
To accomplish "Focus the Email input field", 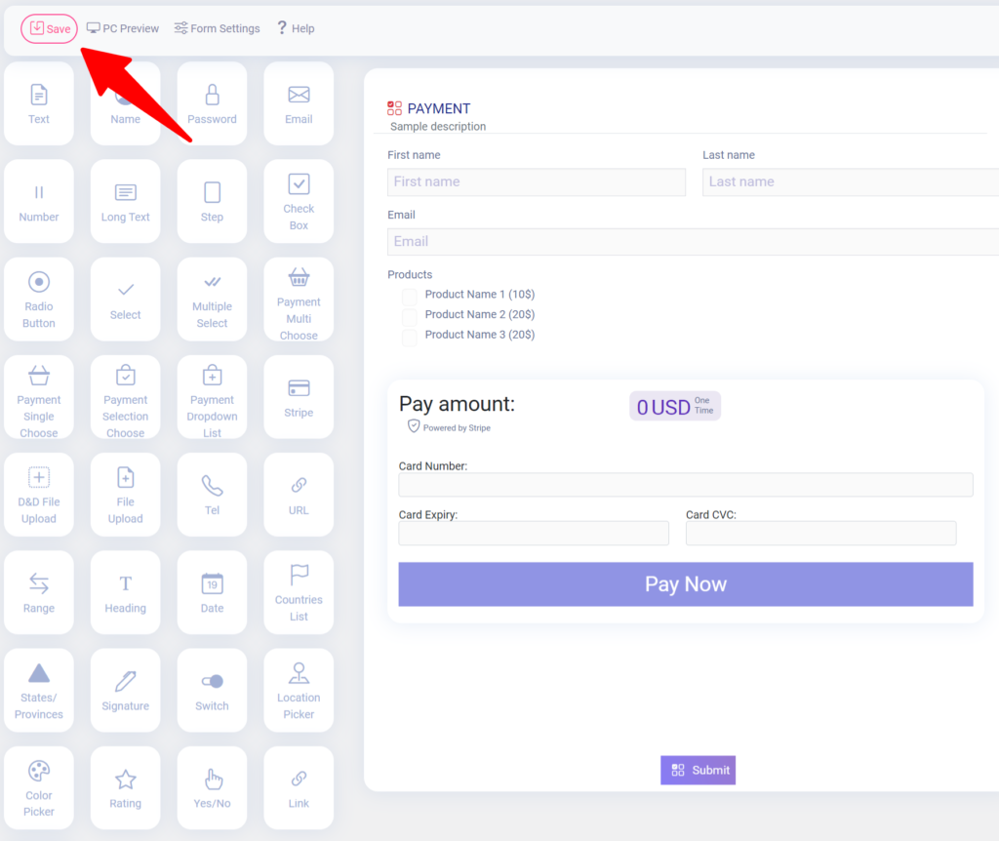I will 694,242.
